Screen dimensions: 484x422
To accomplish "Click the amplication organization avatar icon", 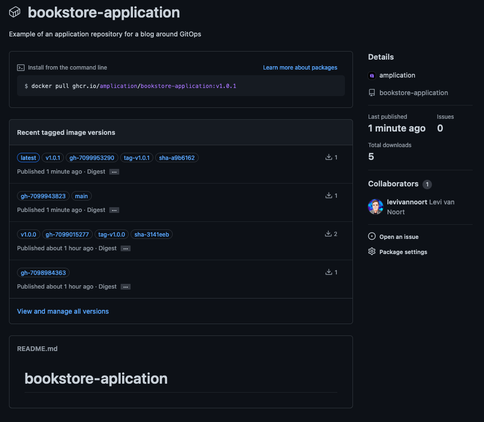I will click(372, 75).
